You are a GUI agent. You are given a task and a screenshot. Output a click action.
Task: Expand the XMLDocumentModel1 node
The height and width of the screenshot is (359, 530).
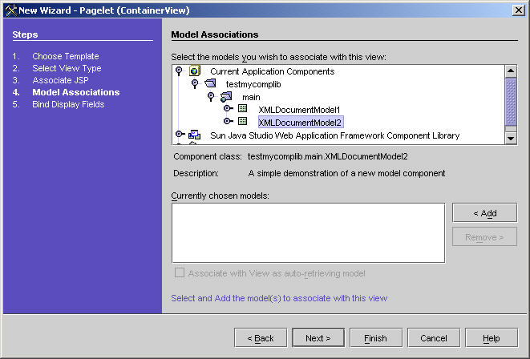coord(229,108)
